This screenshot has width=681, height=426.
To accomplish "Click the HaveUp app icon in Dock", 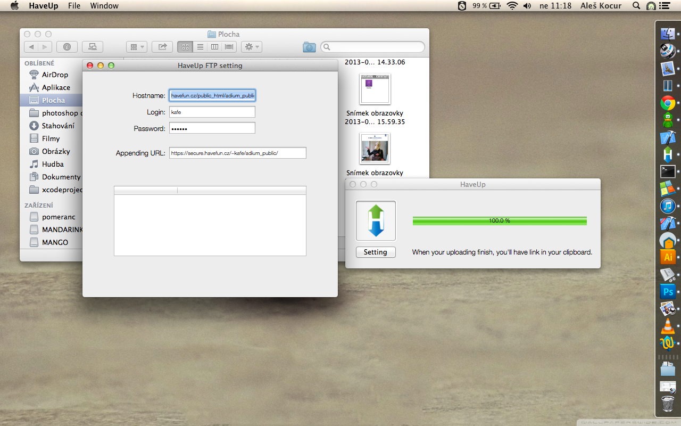I will (x=668, y=154).
